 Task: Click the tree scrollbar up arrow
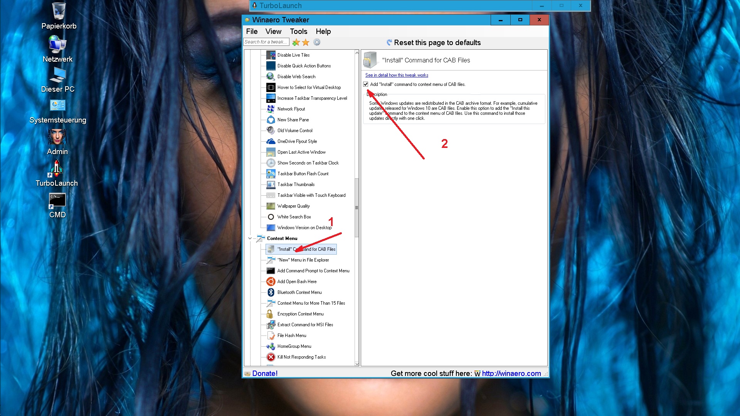[x=357, y=52]
